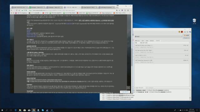The height and width of the screenshot is (112, 200).
Task: Open SkyUI requirement link
Action: coord(28,32)
